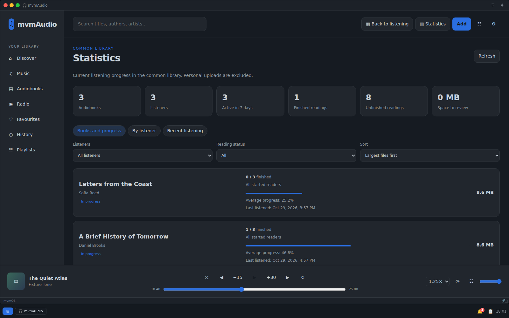
Task: Click In progress under Letters from the Coast
Action: 91,201
